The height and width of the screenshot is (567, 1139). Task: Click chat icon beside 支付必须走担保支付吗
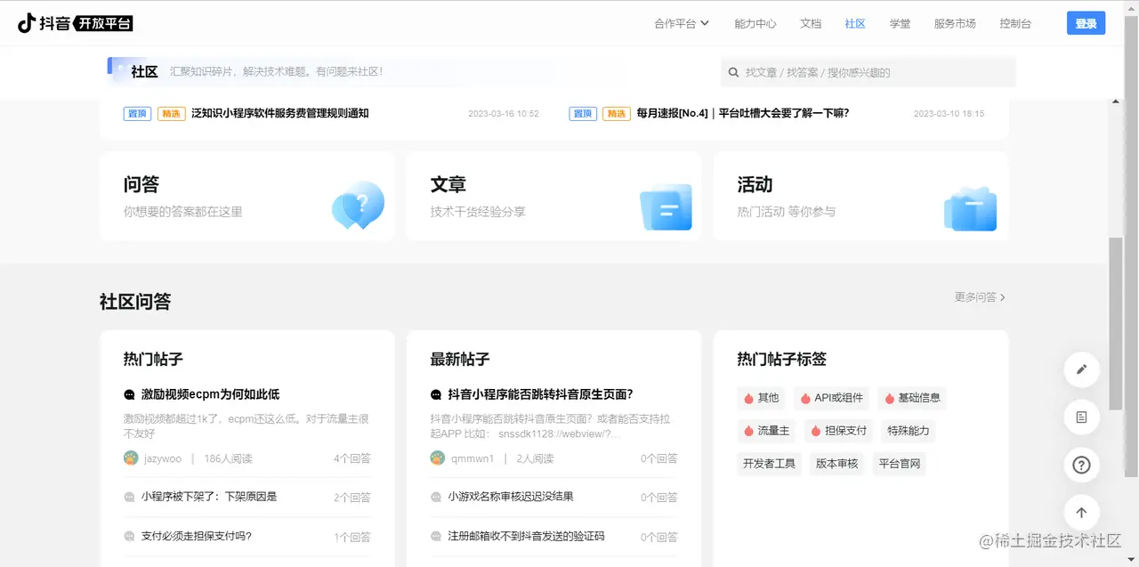(x=130, y=537)
